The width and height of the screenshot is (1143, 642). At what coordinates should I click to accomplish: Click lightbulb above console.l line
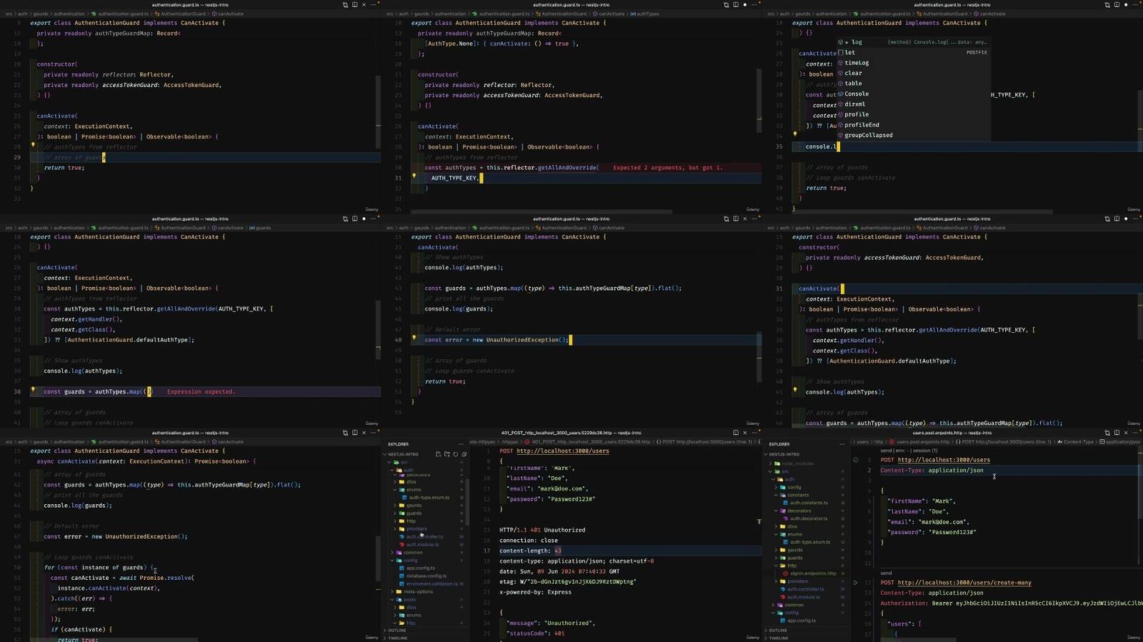(795, 134)
